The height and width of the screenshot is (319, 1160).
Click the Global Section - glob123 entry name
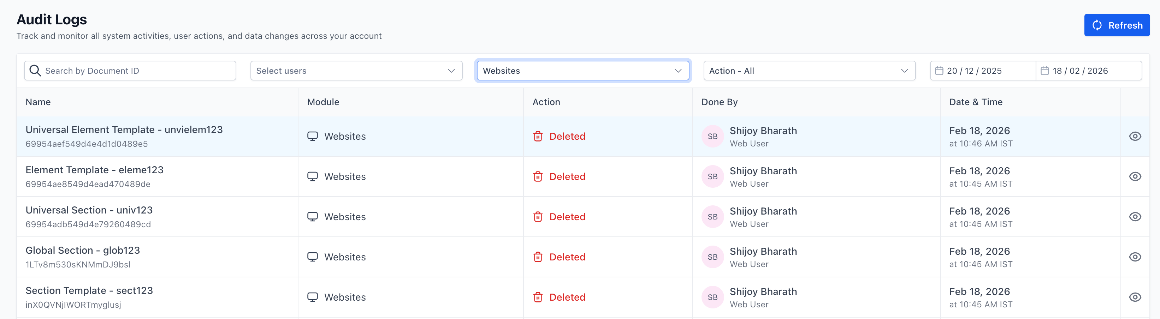pyautogui.click(x=83, y=250)
